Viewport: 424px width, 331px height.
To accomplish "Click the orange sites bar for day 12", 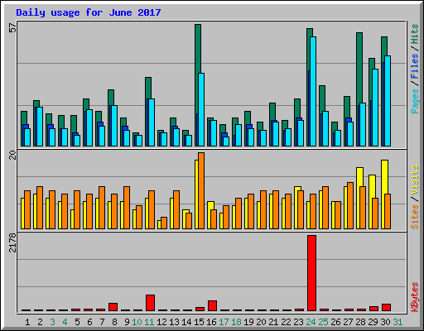I will tap(164, 223).
